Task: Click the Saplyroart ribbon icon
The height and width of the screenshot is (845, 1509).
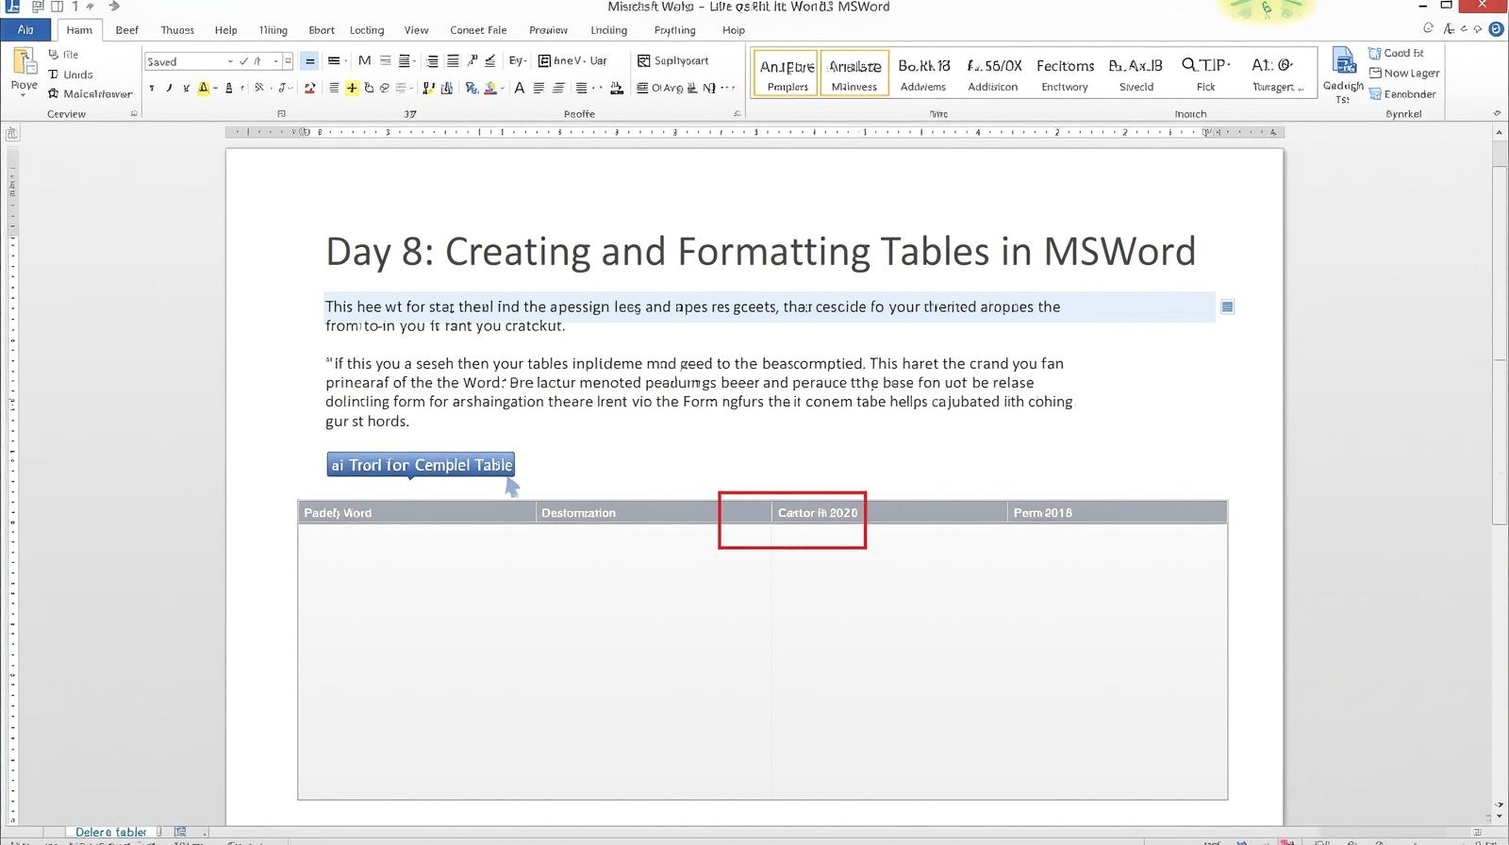Action: [x=644, y=61]
